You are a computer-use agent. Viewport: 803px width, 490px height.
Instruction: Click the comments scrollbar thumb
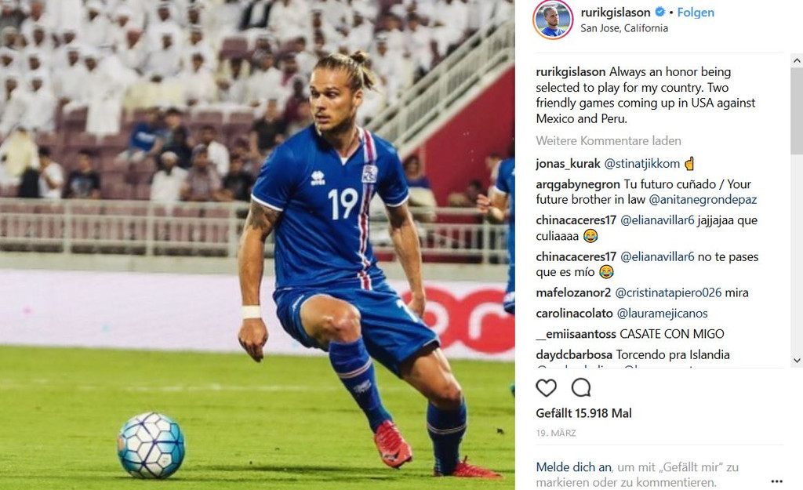pyautogui.click(x=797, y=111)
